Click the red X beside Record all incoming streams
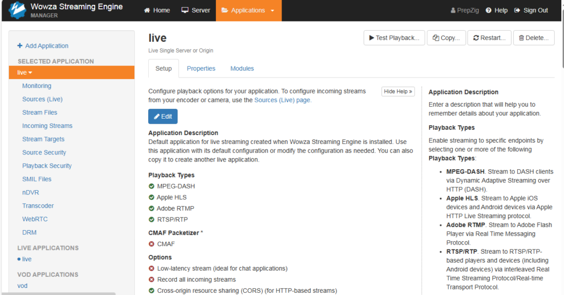564x295 pixels. click(151, 280)
